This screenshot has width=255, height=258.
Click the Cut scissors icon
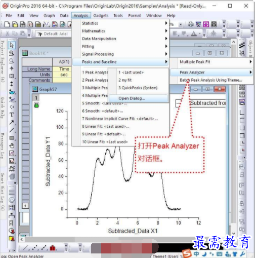[8, 33]
